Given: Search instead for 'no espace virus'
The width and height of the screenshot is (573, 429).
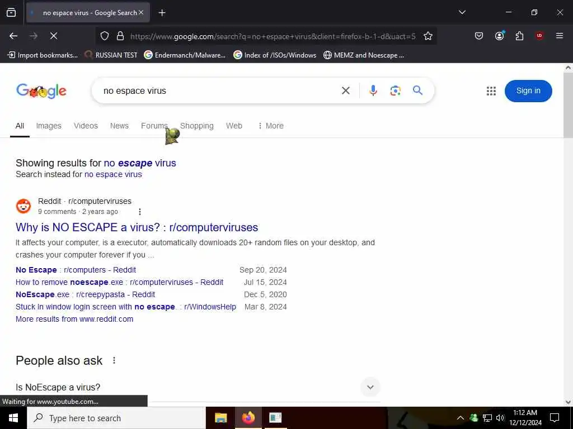Looking at the screenshot, I should (x=113, y=174).
